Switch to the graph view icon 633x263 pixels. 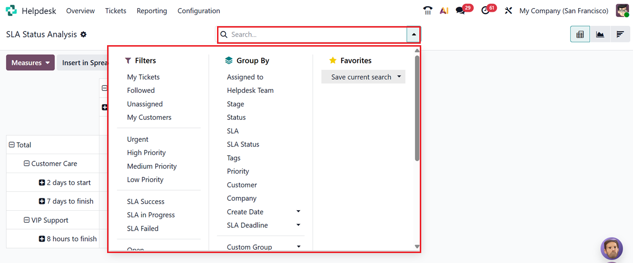(x=600, y=34)
